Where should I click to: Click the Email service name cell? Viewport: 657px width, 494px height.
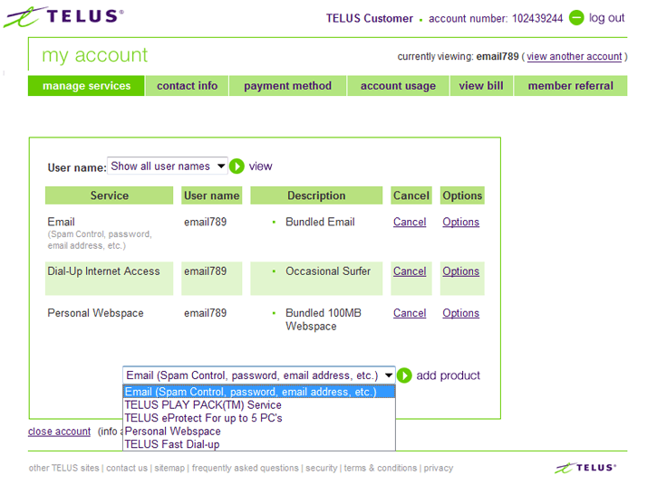pos(62,222)
